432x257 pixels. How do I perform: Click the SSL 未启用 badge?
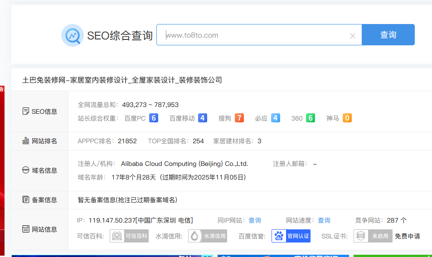click(373, 236)
